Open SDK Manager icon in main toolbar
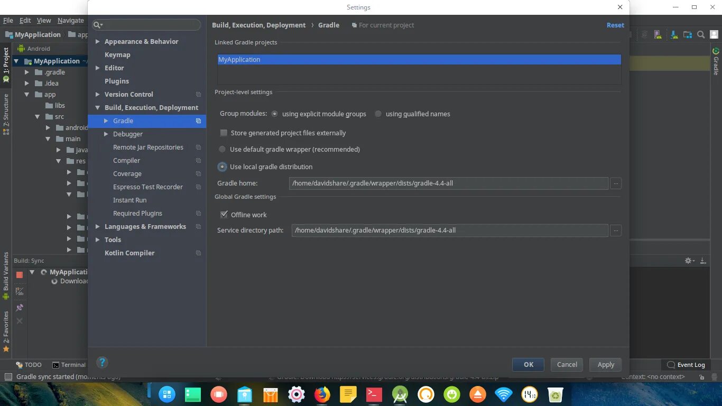 click(674, 35)
